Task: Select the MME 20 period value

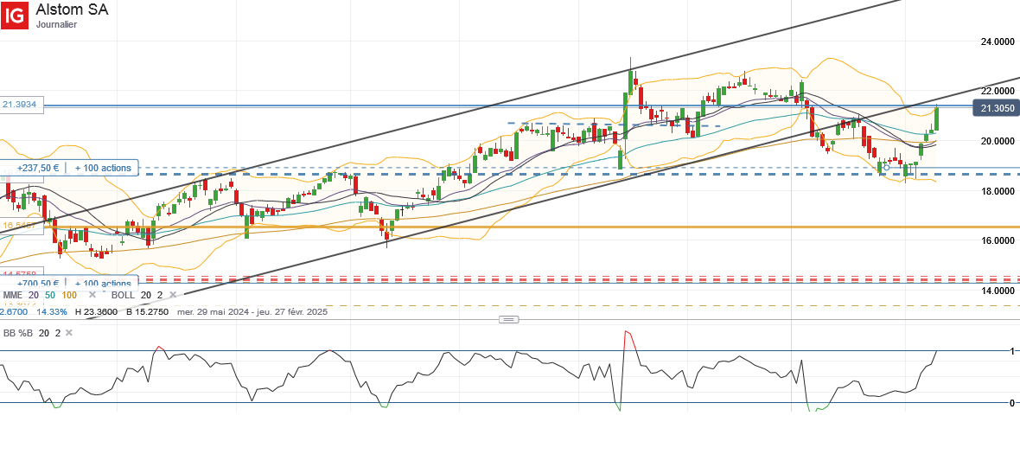Action: coord(33,295)
